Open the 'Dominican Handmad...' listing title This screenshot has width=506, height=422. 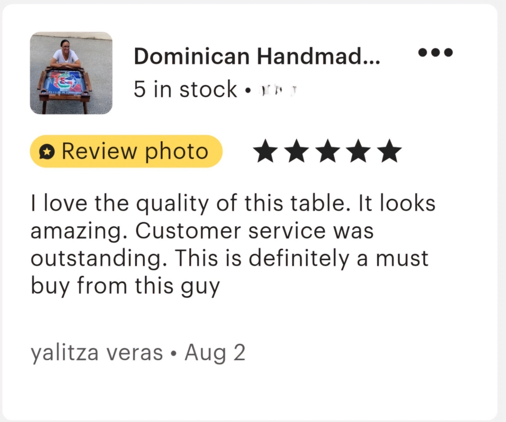pos(257,56)
